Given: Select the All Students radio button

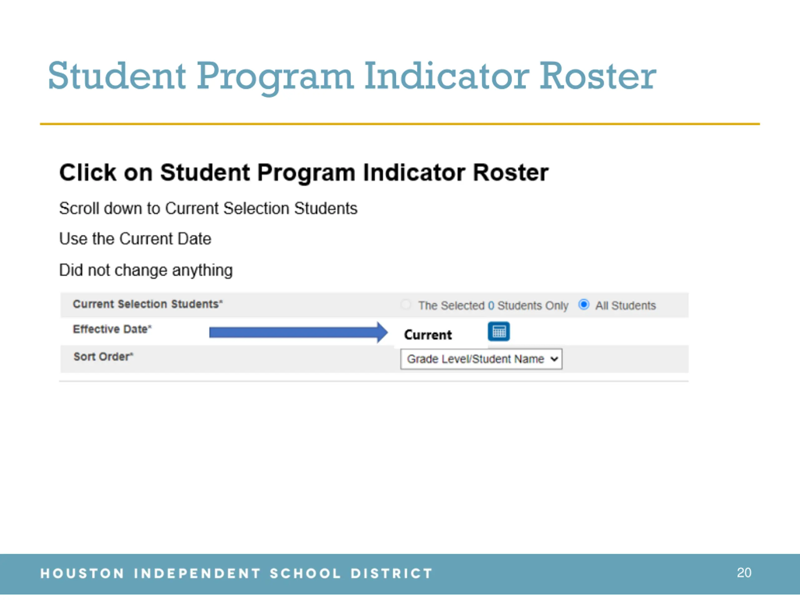Looking at the screenshot, I should click(584, 304).
